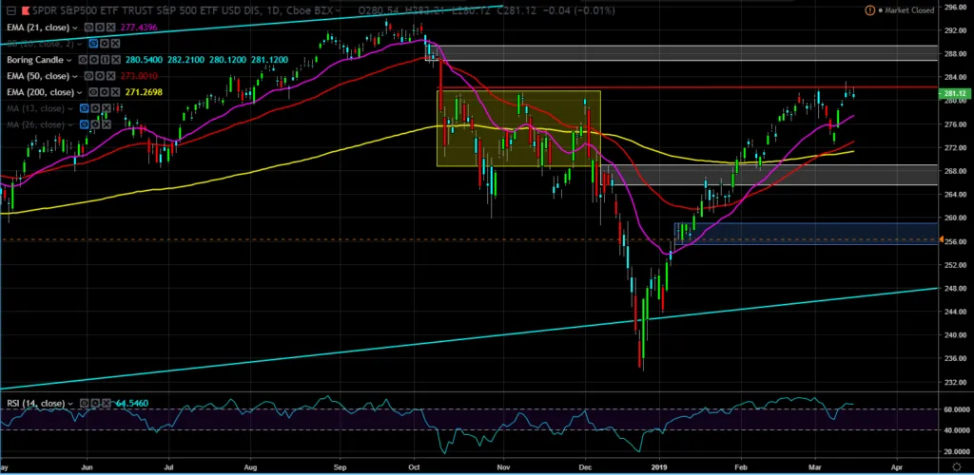The width and height of the screenshot is (974, 475).
Task: Click current price label 281.12
Action: pyautogui.click(x=954, y=94)
